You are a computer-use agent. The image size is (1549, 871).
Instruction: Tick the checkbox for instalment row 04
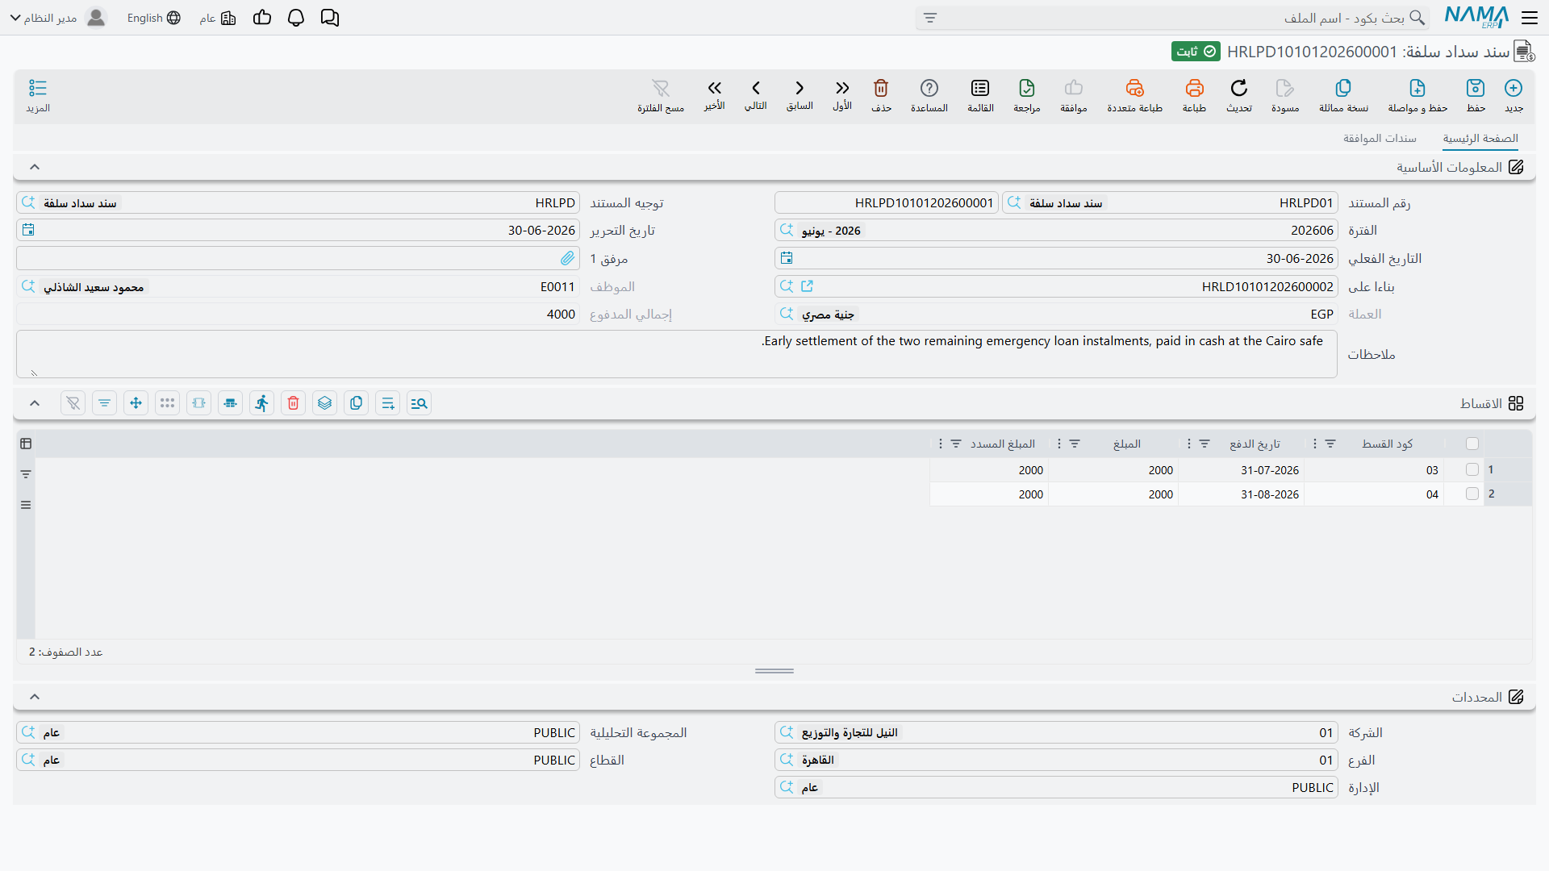pyautogui.click(x=1472, y=494)
